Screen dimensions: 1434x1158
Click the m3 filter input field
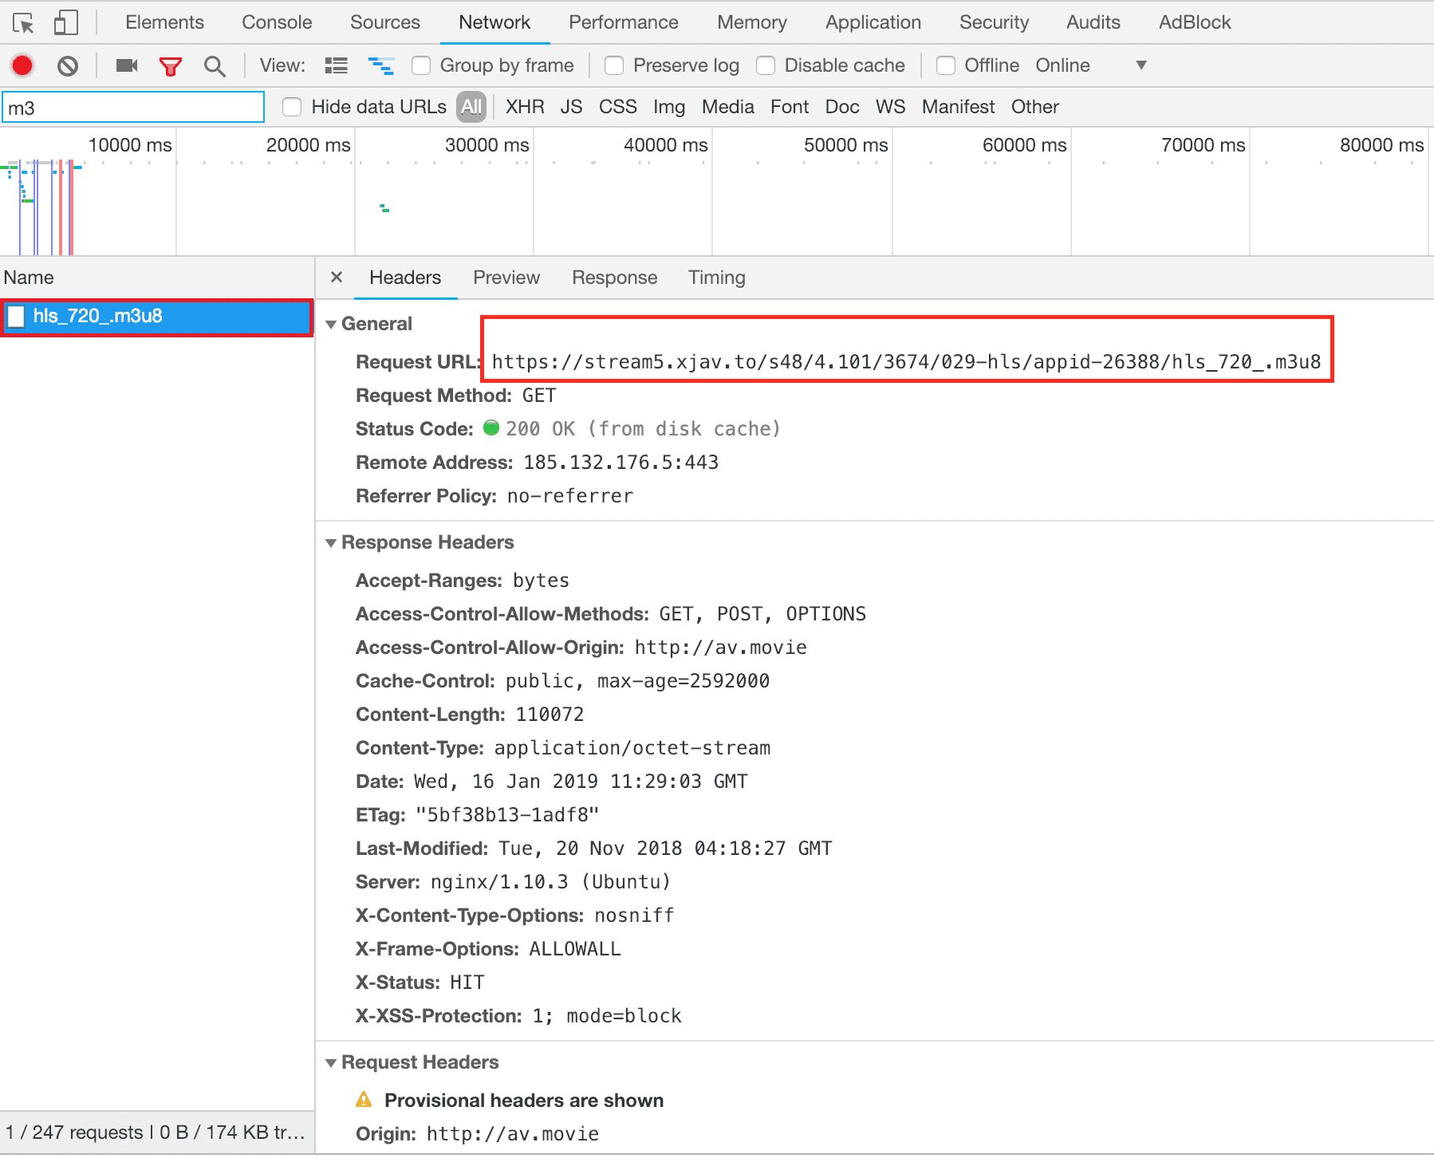[132, 106]
